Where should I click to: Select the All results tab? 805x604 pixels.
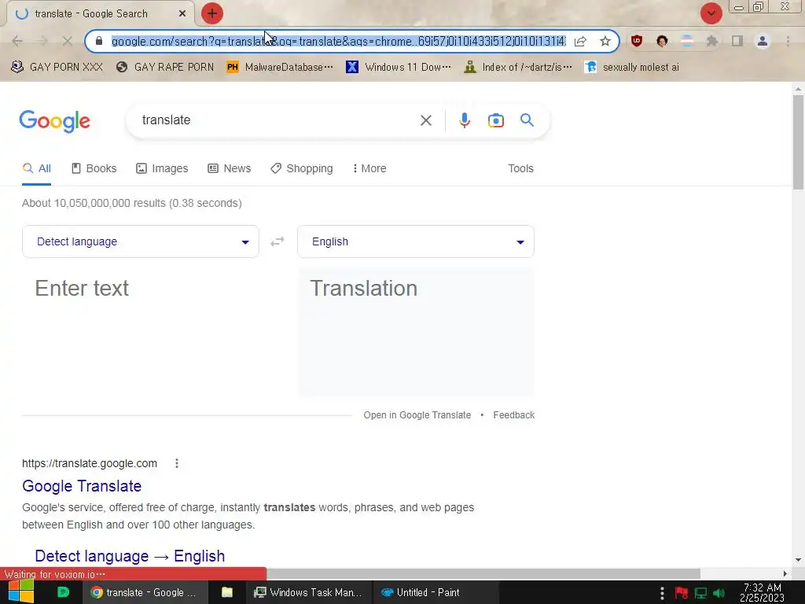36,168
